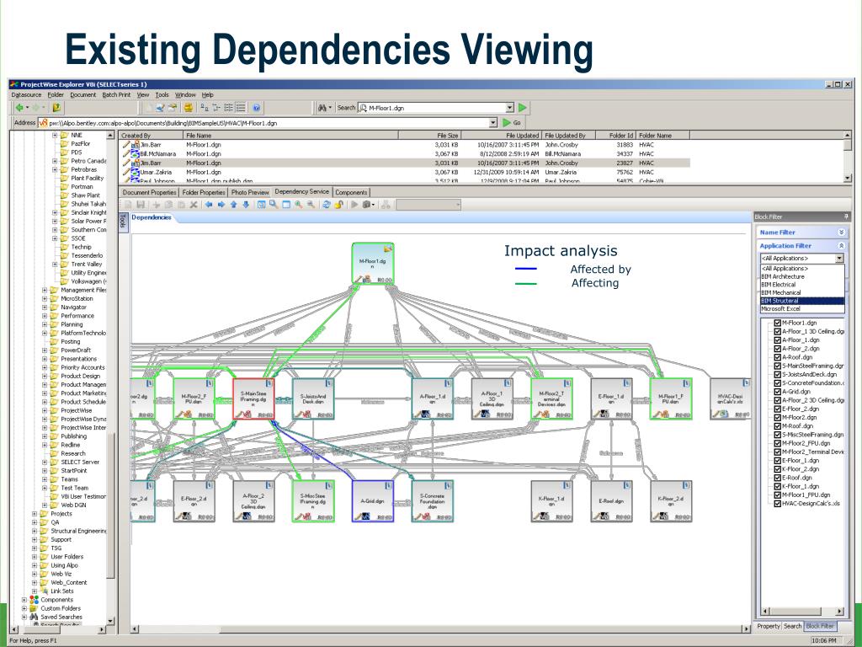Click the blue down arrow in Dependency toolbar

pos(246,205)
